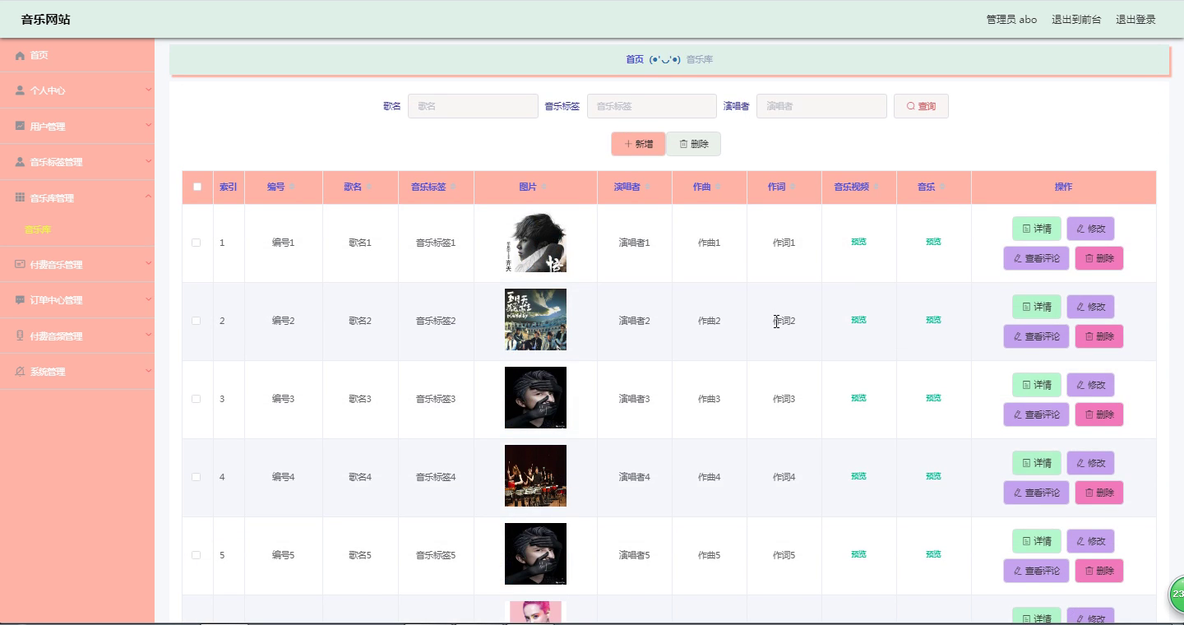The image size is (1184, 625).
Task: Open 详情 for row 编号1
Action: point(1036,229)
